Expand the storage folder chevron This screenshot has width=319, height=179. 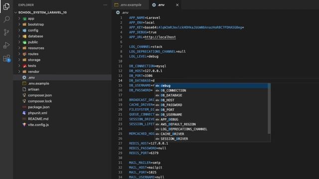(x=19, y=60)
